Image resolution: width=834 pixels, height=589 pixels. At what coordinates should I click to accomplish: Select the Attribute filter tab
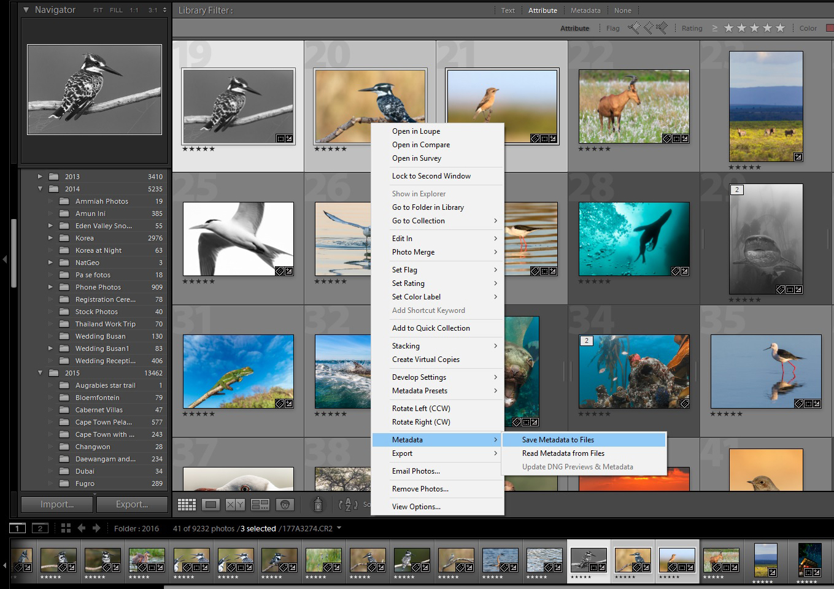click(543, 10)
